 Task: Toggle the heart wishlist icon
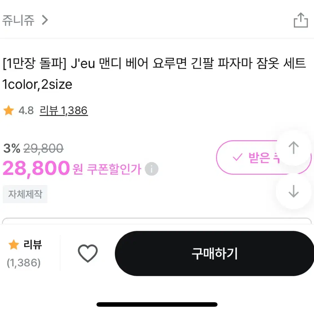[88, 253]
